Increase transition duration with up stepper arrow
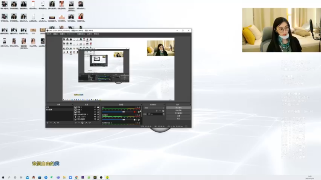This screenshot has height=180, width=321. pyautogui.click(x=164, y=114)
